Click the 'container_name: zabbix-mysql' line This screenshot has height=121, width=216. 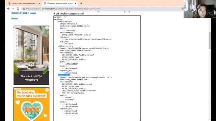click(x=75, y=26)
